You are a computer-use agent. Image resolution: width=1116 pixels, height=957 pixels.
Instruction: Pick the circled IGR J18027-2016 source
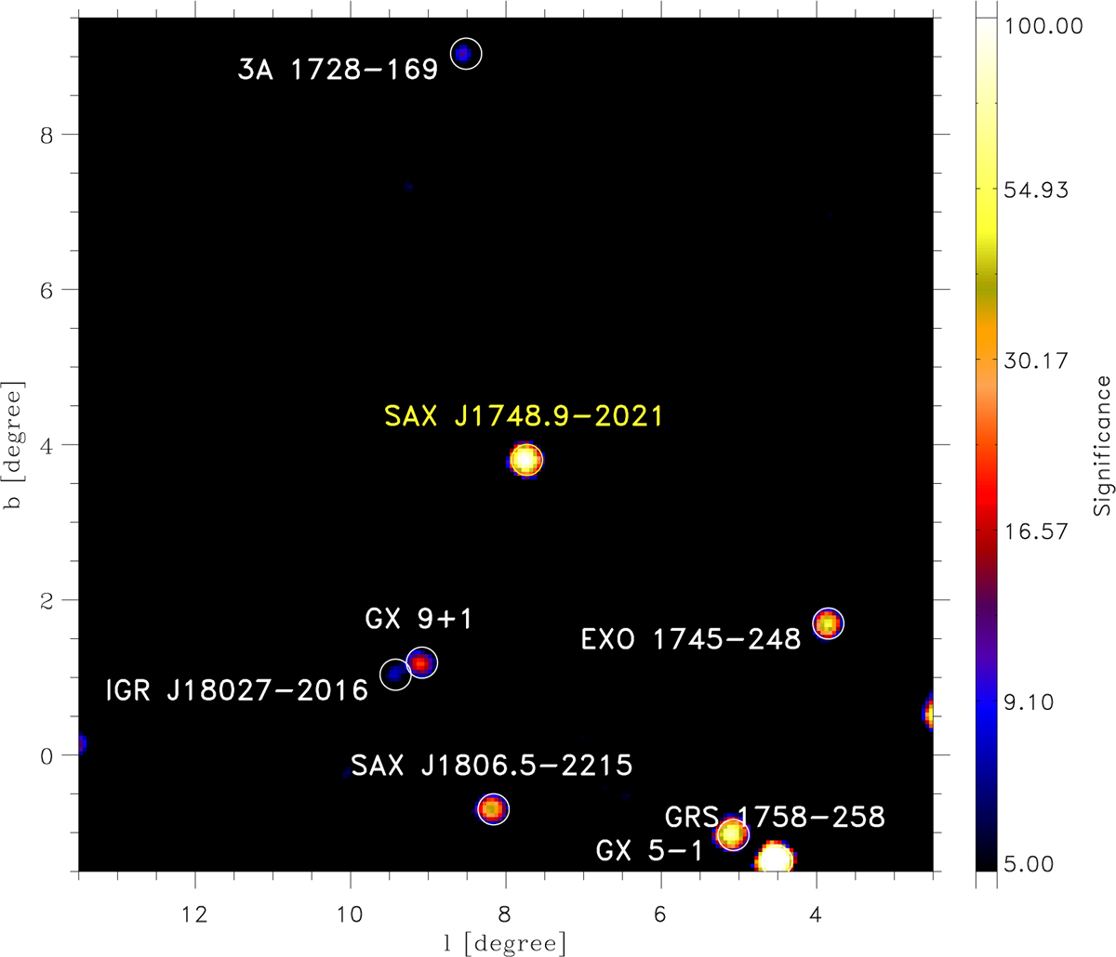[x=396, y=675]
